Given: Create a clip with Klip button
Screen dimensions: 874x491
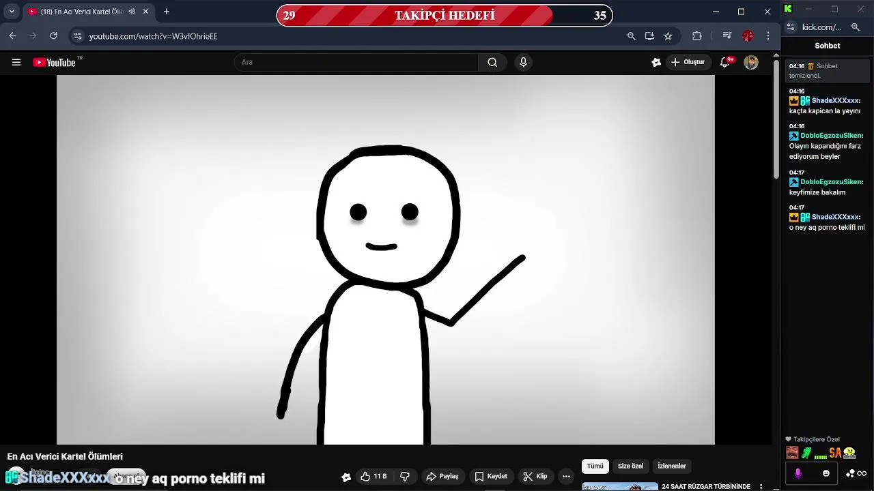Looking at the screenshot, I should click(535, 477).
